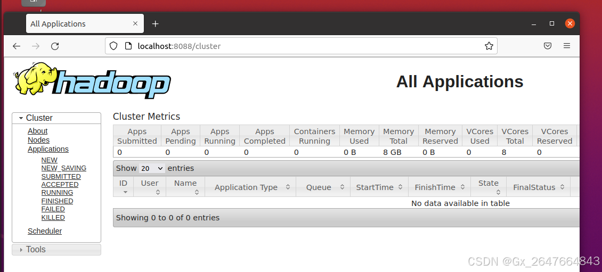Go back with the browser back arrow
The width and height of the screenshot is (602, 272).
coord(16,46)
